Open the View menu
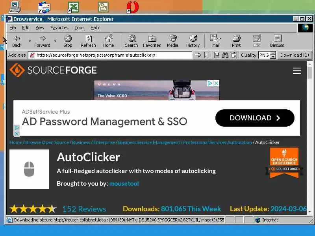The image size is (315, 236). [x=40, y=28]
